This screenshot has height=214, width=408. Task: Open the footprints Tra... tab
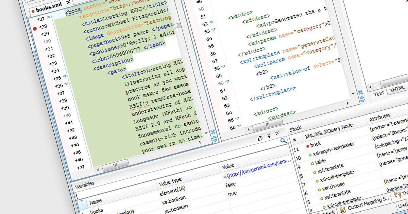point(402,195)
